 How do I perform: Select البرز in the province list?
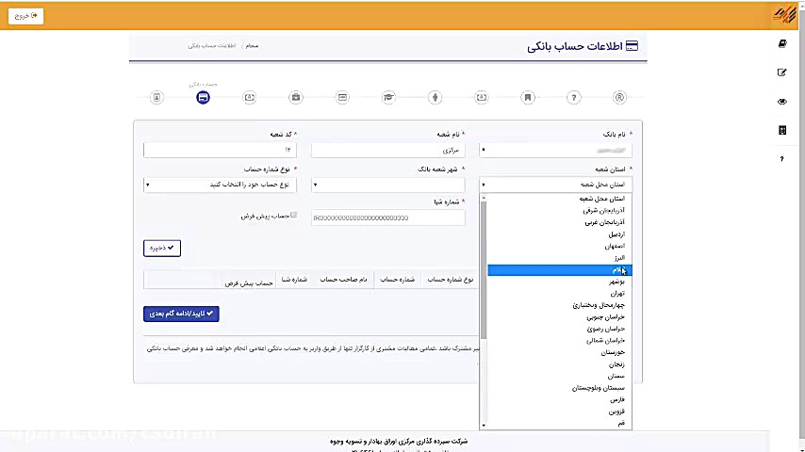(560, 258)
